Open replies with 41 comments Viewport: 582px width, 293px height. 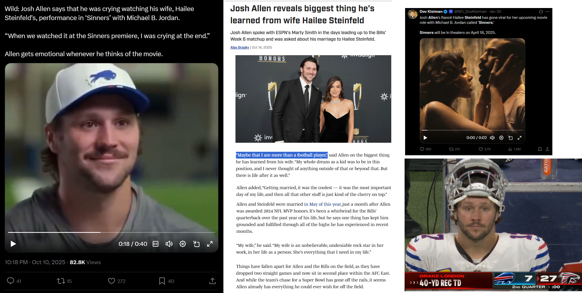click(11, 281)
